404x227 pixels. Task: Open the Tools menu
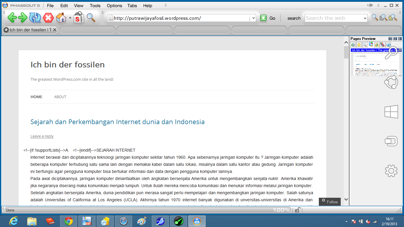click(x=95, y=5)
